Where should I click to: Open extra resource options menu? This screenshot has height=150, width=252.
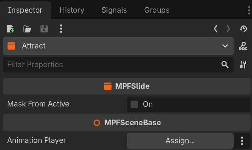(61, 29)
